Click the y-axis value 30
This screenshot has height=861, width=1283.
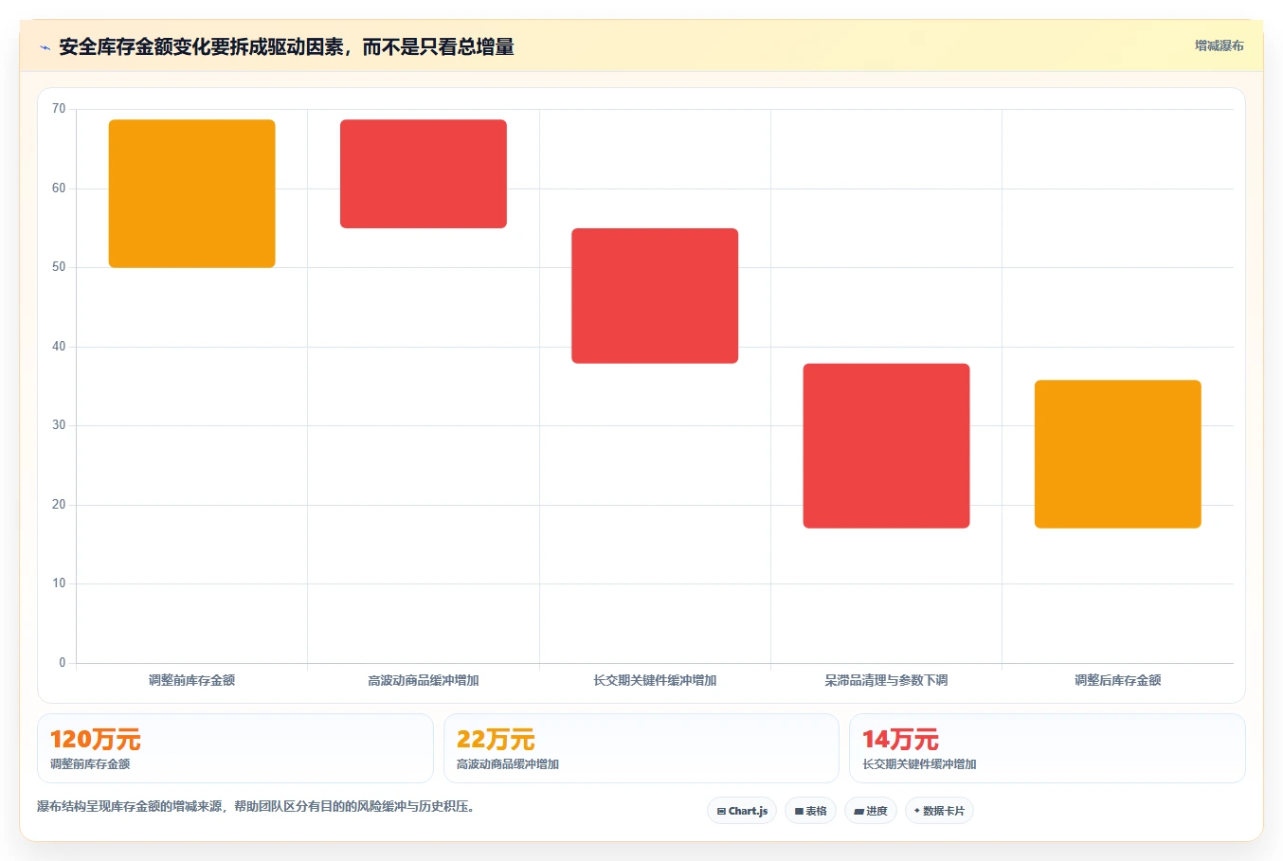(x=59, y=425)
